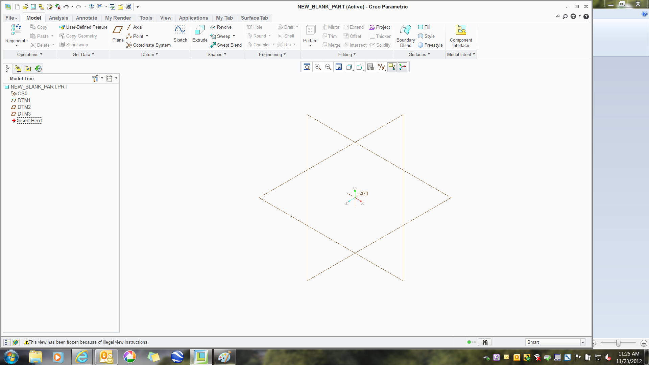Image resolution: width=649 pixels, height=365 pixels.
Task: Expand the Surfaces group
Action: [419, 54]
